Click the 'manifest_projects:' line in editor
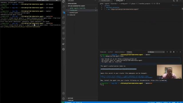Viewport: 183px width, 103px height. (113, 7)
